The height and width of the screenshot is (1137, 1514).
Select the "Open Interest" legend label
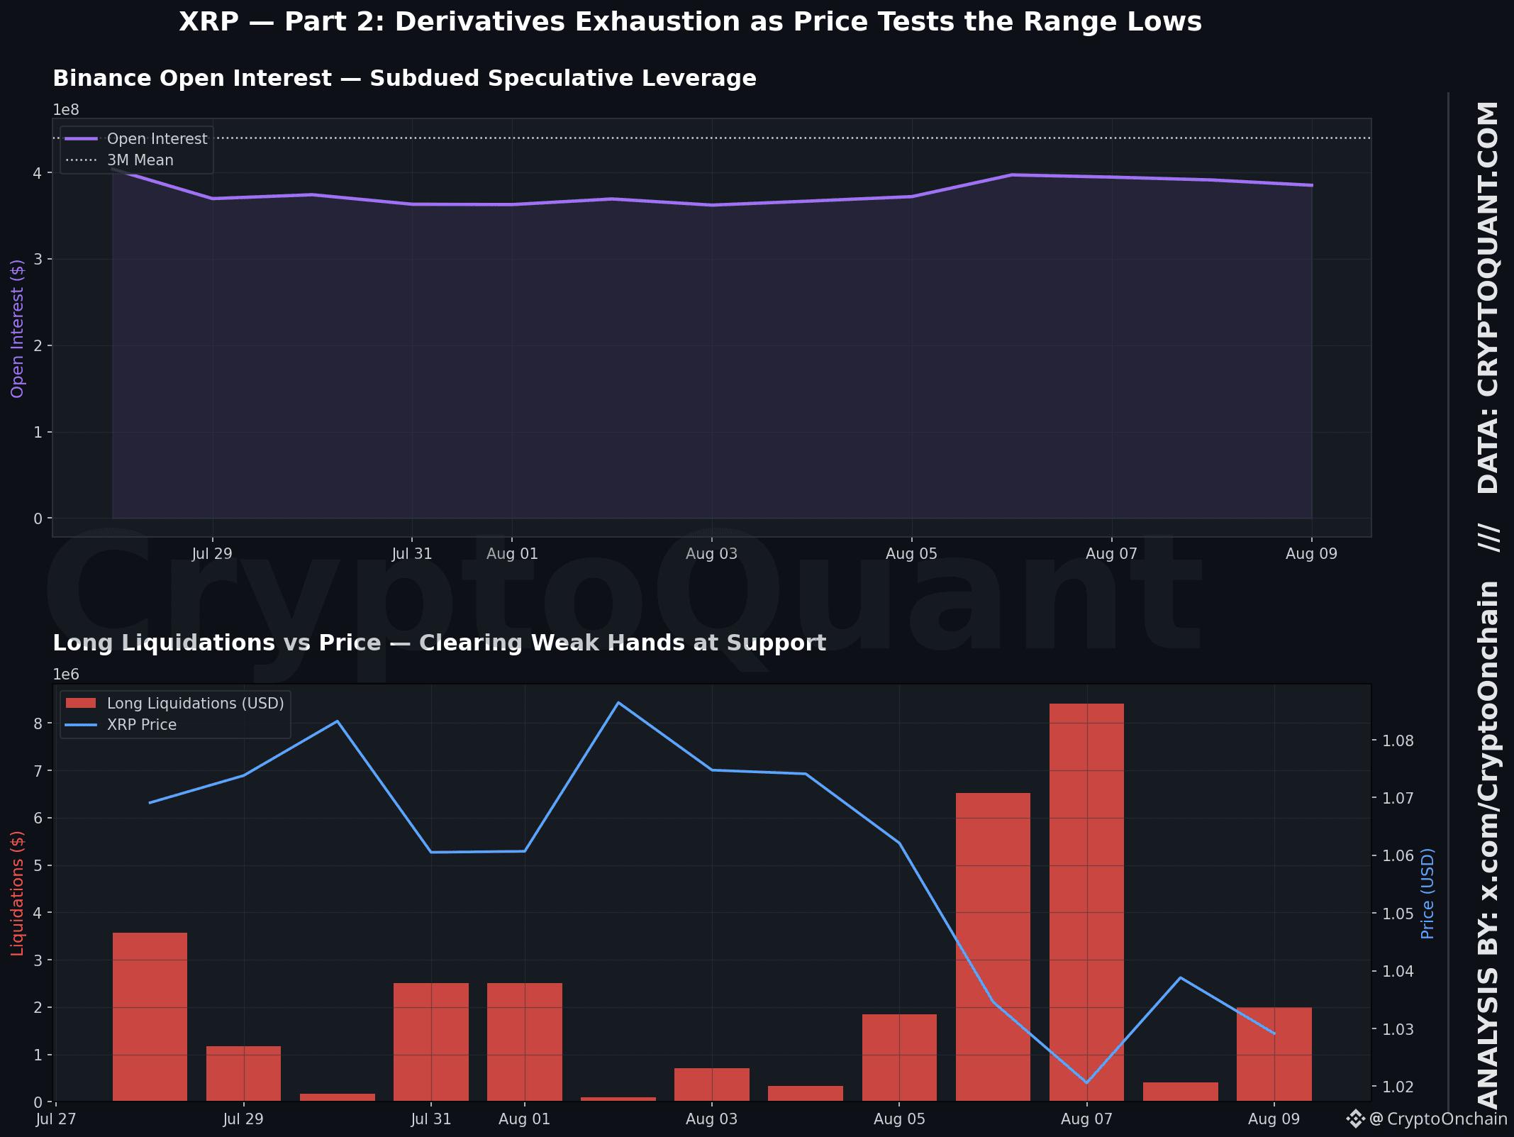coord(157,139)
